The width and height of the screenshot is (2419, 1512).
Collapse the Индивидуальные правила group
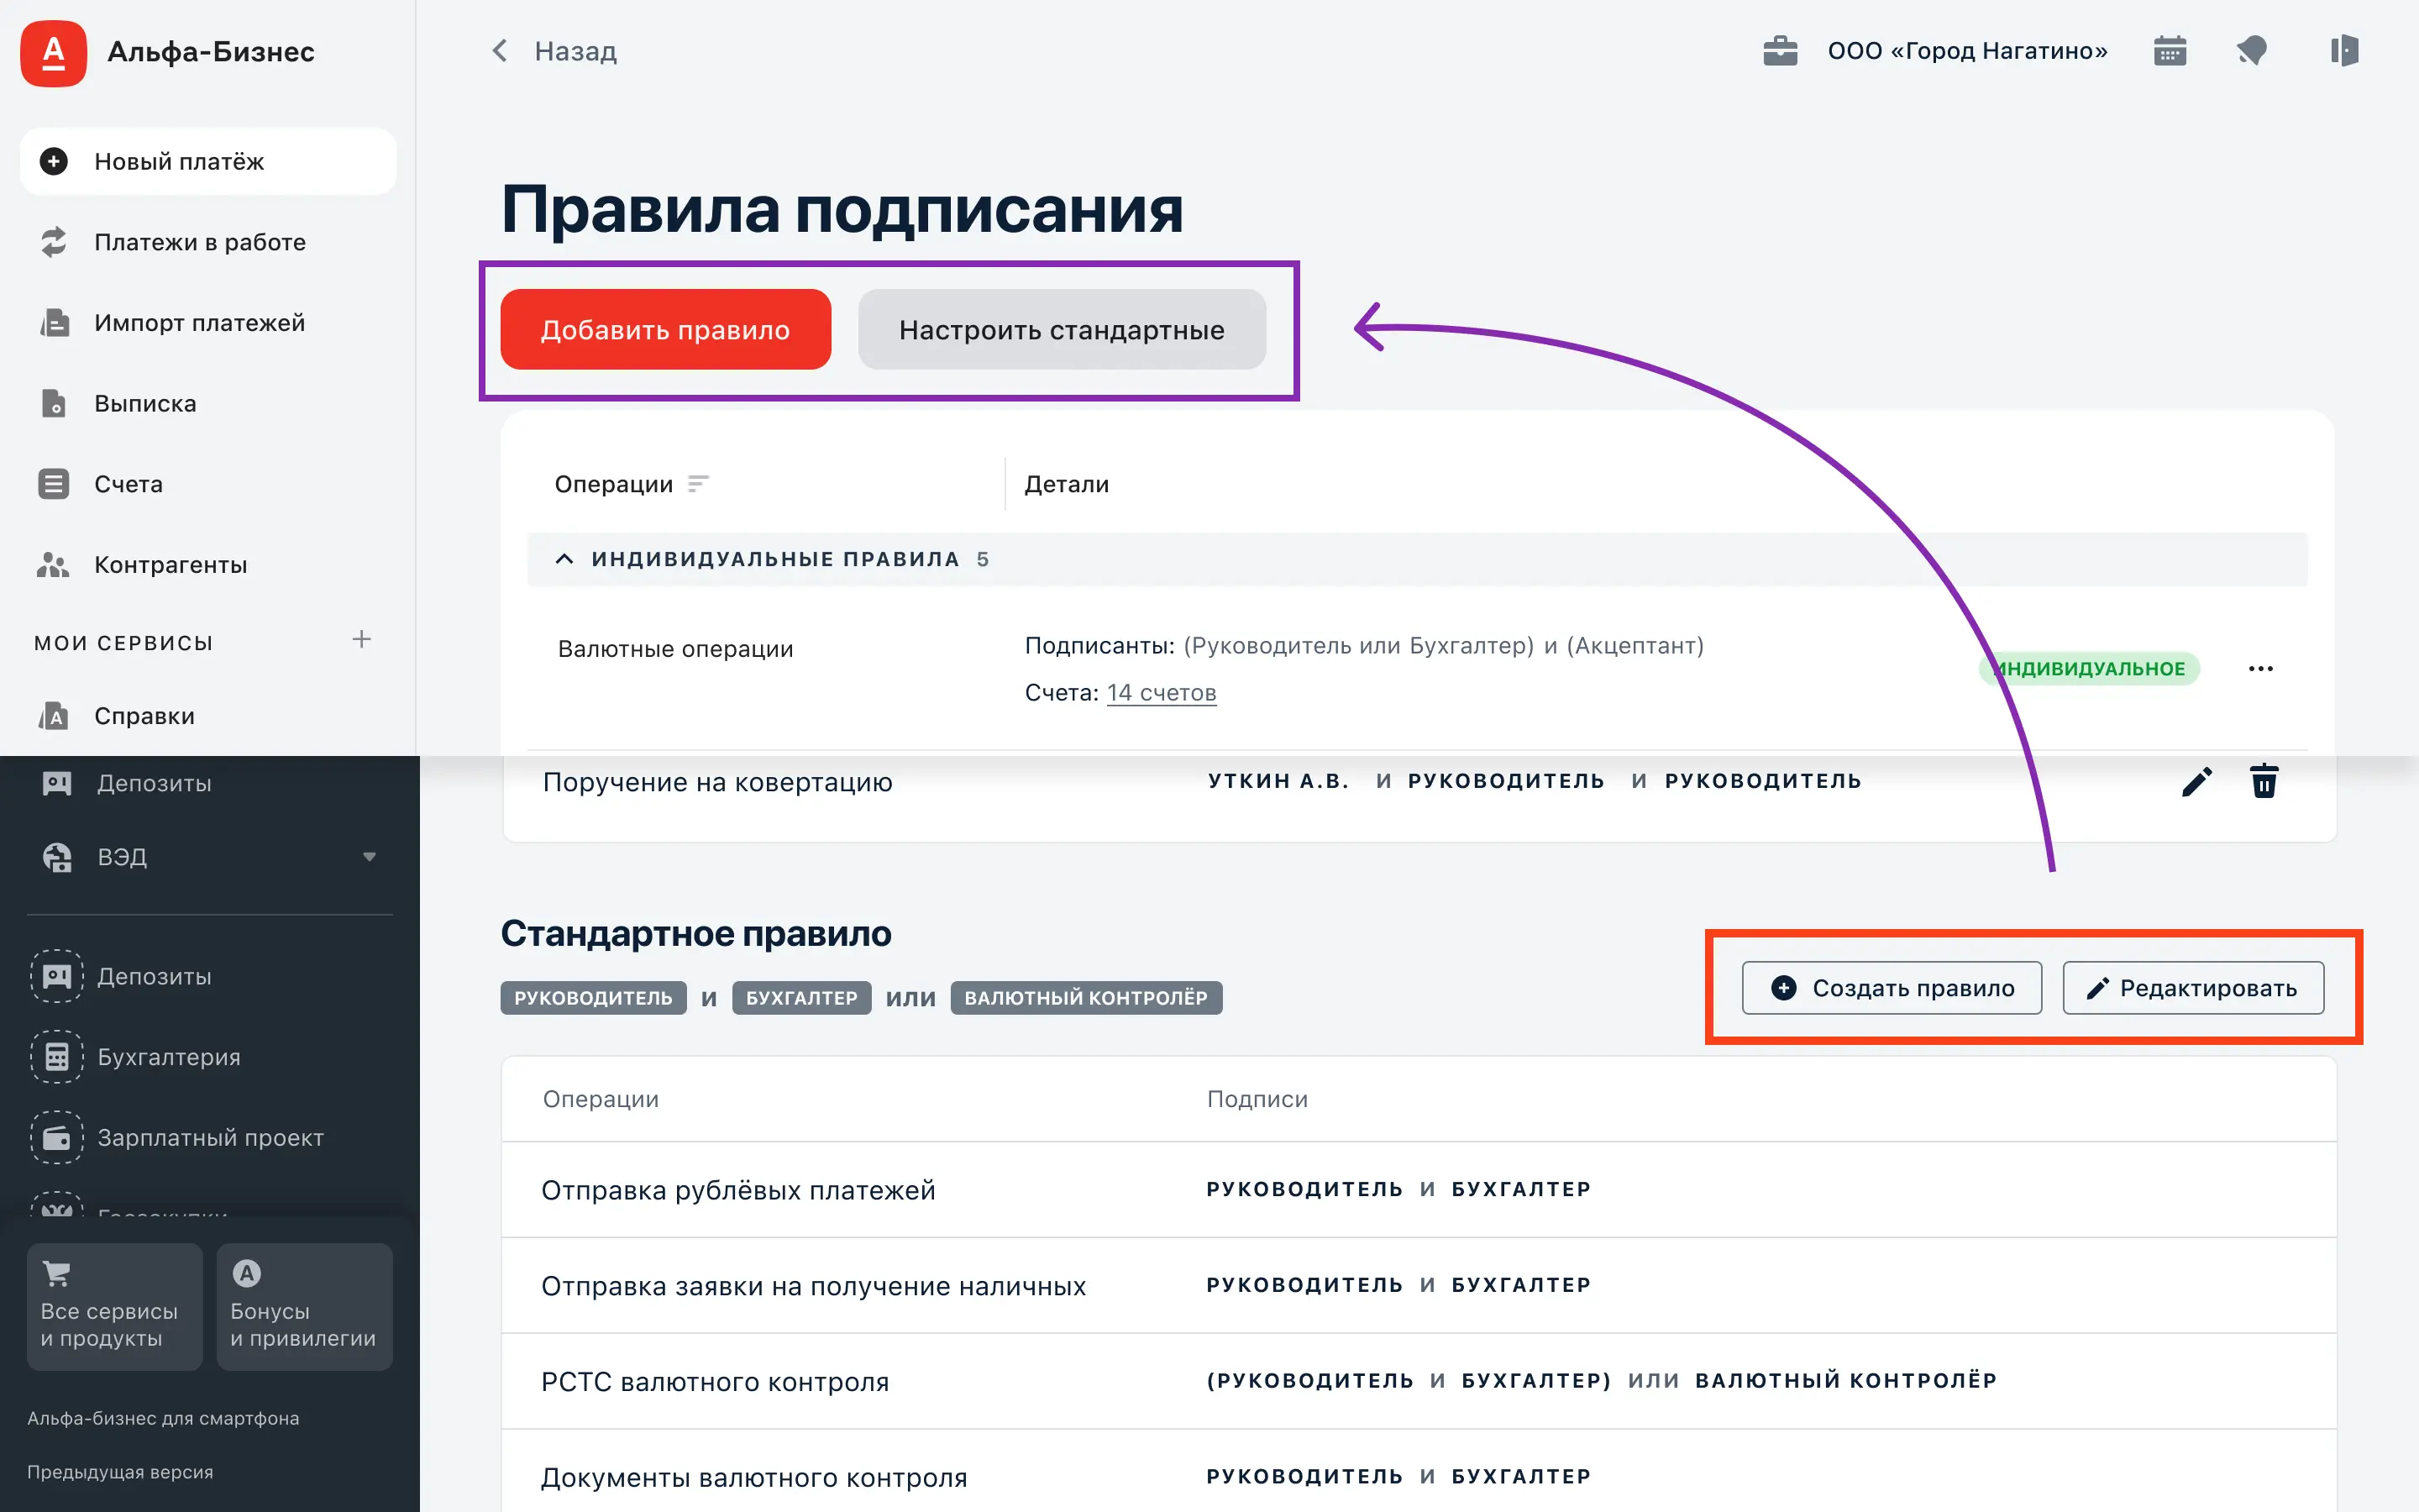pos(564,559)
